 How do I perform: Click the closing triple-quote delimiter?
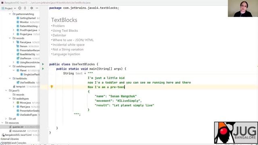point(77,114)
